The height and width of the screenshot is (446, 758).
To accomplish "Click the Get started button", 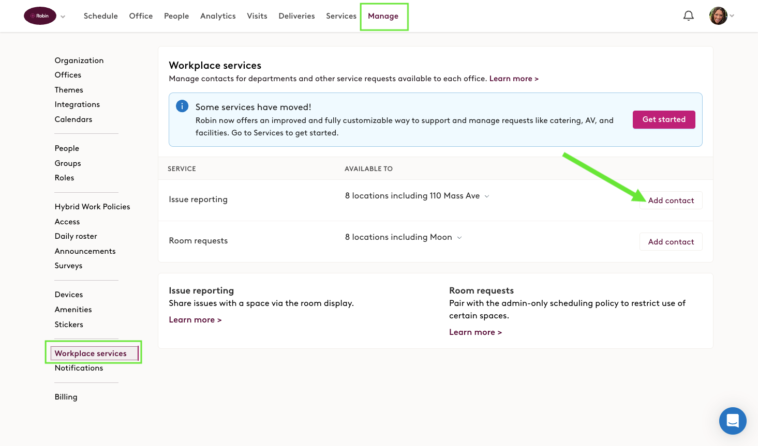I will click(x=664, y=119).
